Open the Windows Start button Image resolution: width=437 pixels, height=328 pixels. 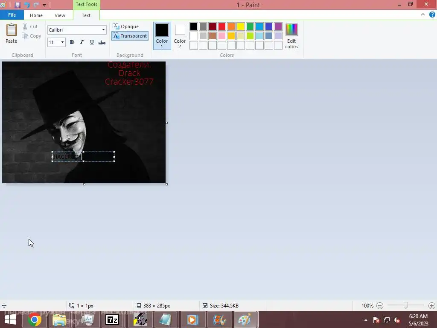coord(10,320)
